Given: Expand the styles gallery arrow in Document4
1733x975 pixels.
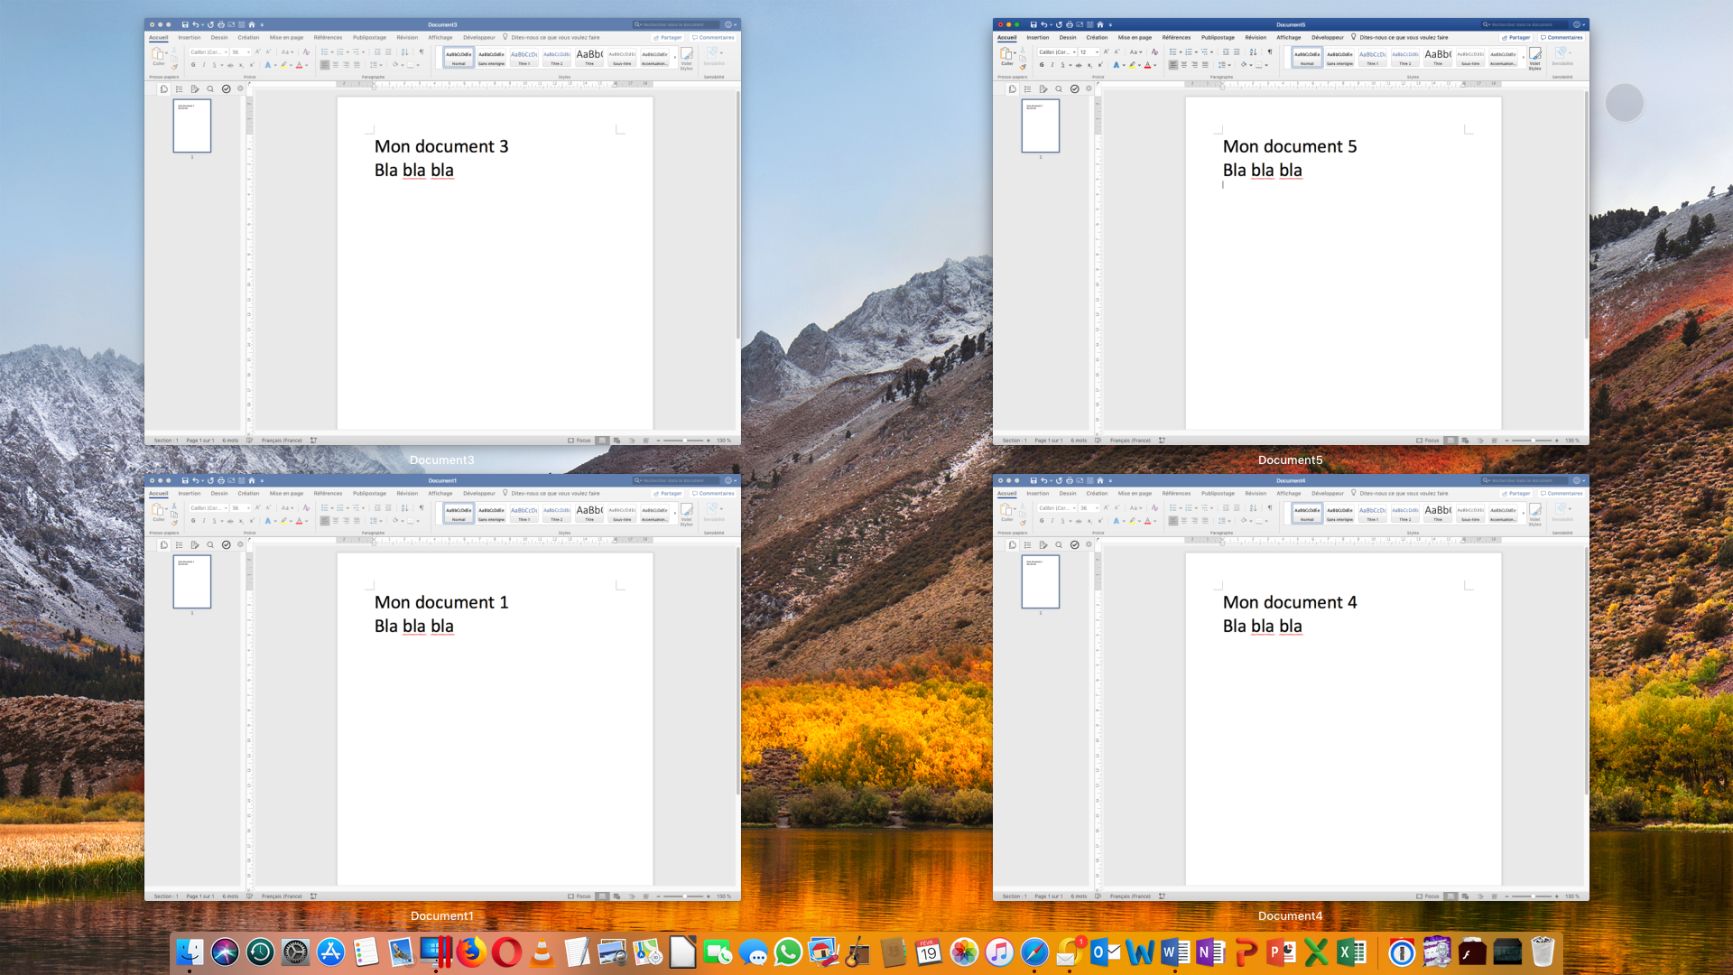Looking at the screenshot, I should pyautogui.click(x=1524, y=514).
